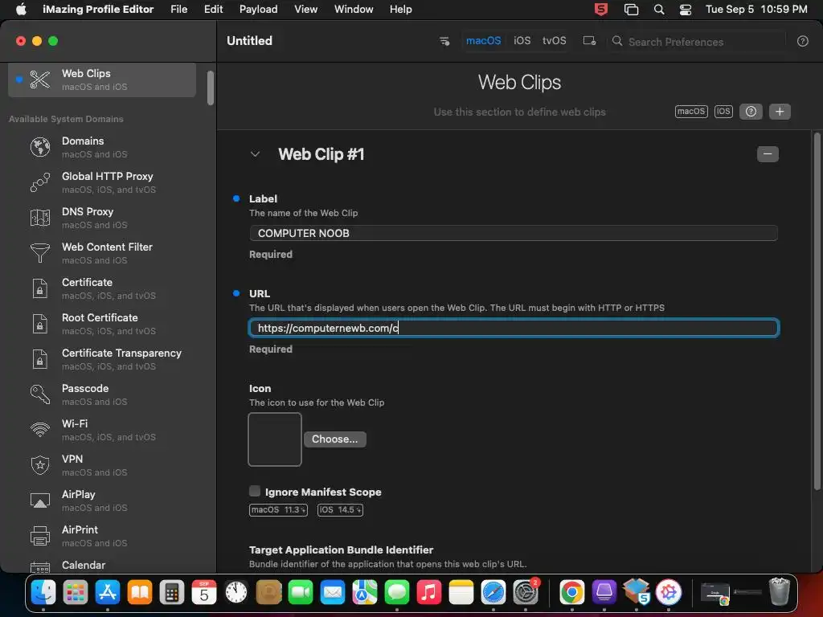This screenshot has width=823, height=617.
Task: Open the VPN shield icon
Action: 40,465
